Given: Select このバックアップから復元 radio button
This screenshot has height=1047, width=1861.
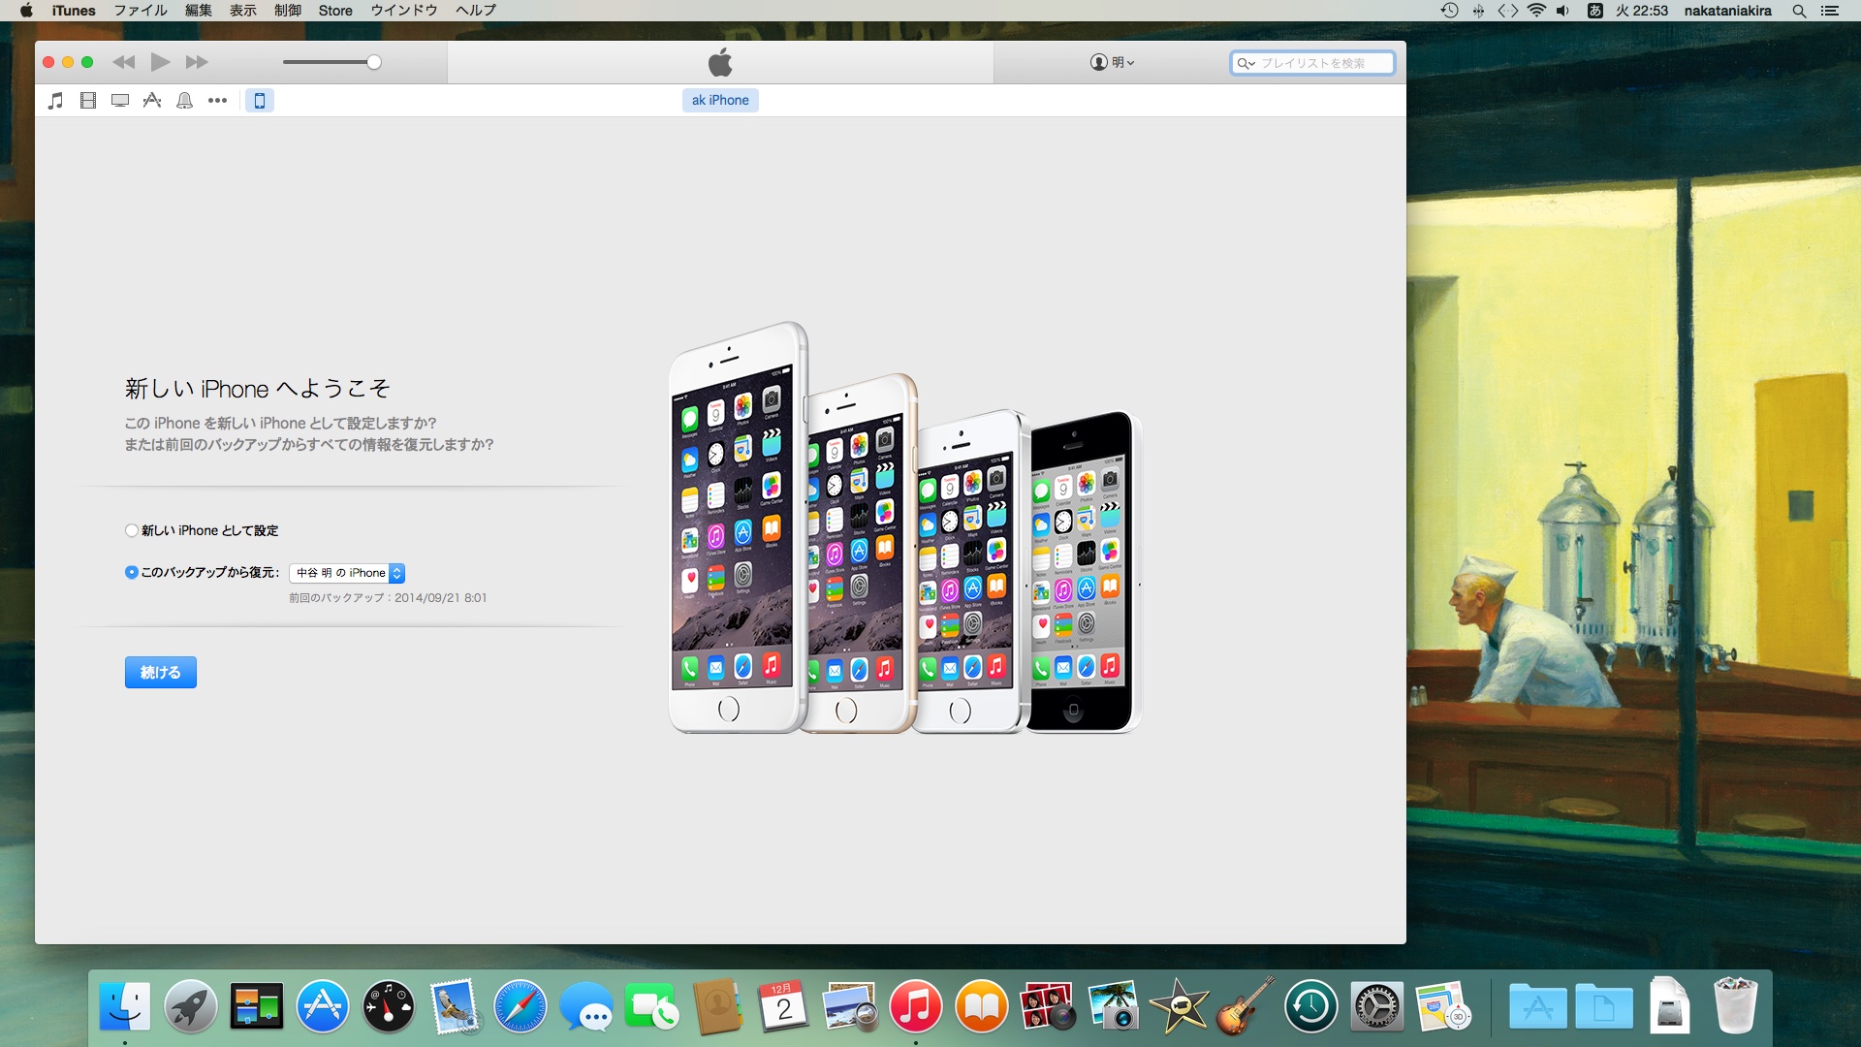Looking at the screenshot, I should (x=132, y=572).
